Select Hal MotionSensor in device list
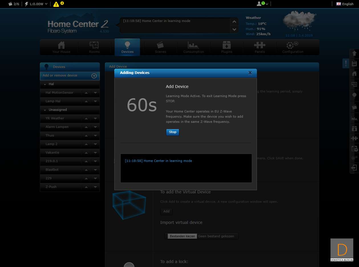The height and width of the screenshot is (267, 359). 59,93
